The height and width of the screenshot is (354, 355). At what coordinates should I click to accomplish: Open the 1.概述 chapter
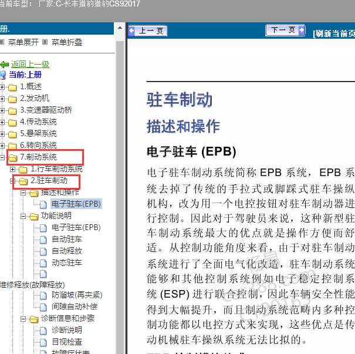point(31,86)
